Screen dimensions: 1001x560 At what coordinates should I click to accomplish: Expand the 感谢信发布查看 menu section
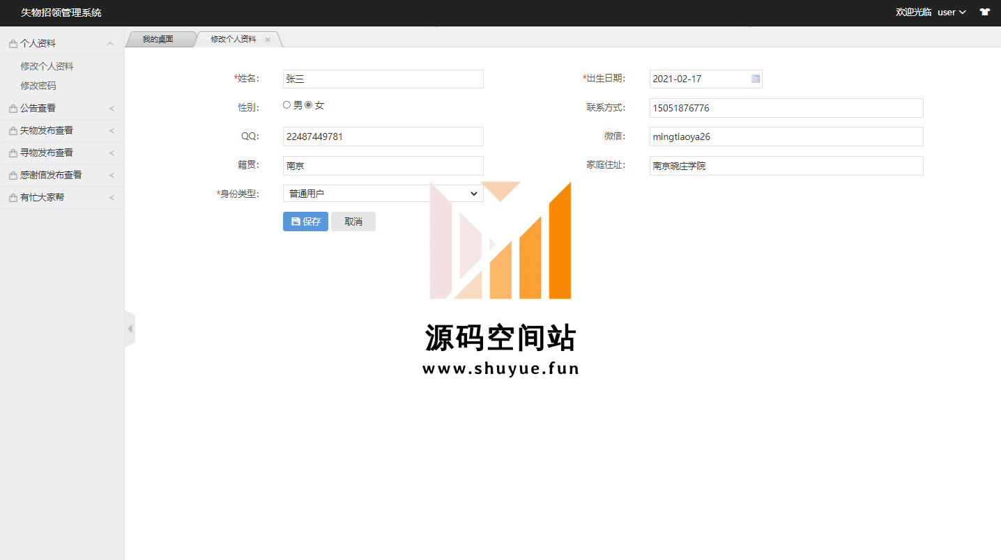[x=112, y=176]
